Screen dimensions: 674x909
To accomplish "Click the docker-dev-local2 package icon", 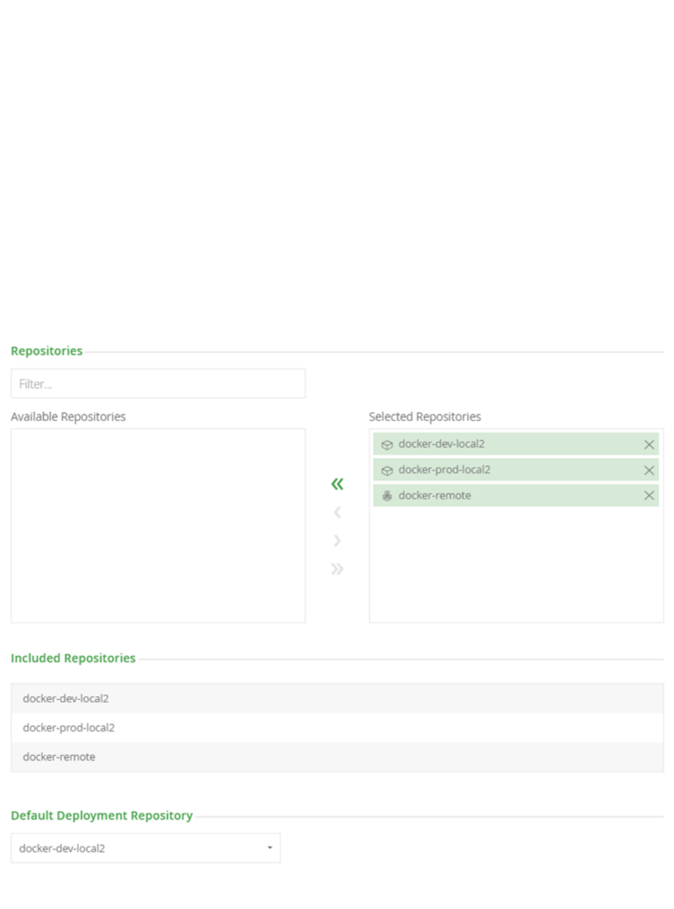I will click(387, 445).
